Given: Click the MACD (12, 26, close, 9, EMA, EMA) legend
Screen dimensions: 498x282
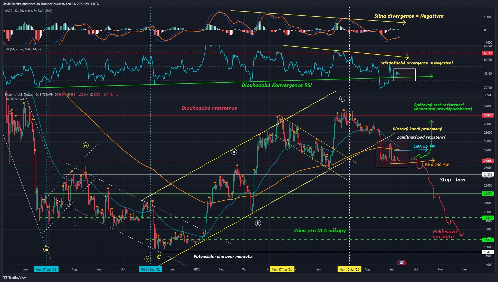Looking at the screenshot, I should click(28, 11).
